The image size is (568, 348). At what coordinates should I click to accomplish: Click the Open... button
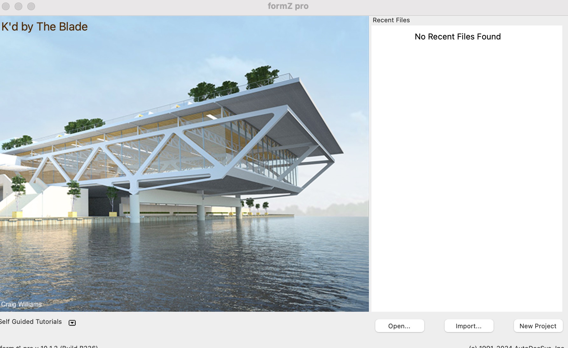(x=399, y=326)
